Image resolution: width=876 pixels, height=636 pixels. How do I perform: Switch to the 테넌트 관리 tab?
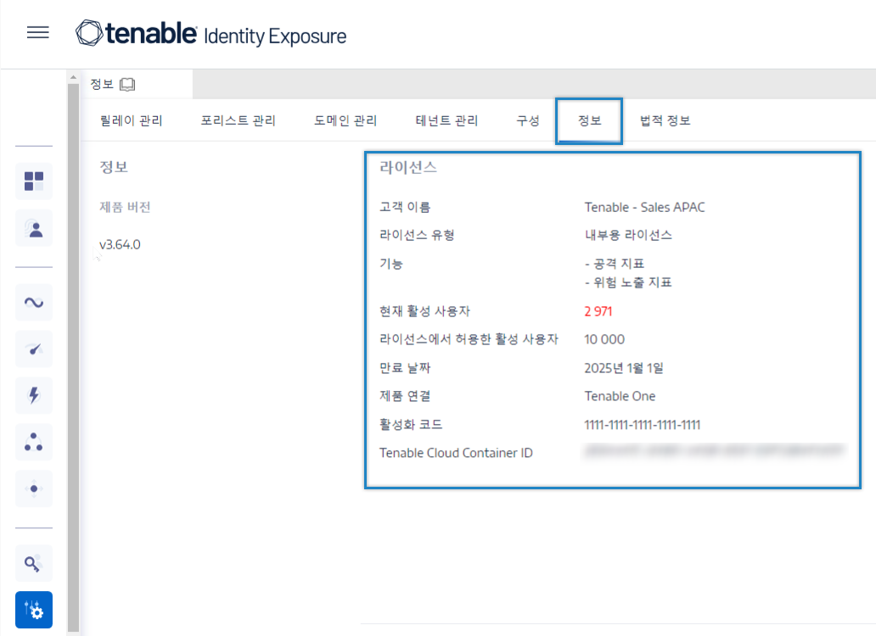[447, 120]
